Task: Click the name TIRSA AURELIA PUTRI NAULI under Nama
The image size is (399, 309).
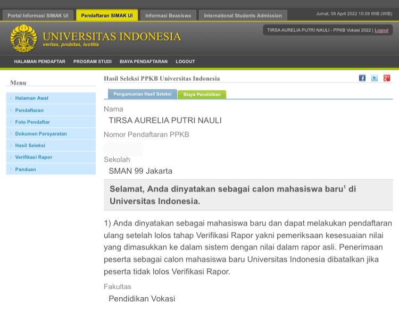Action: tap(165, 120)
